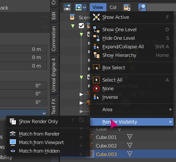Choose Hide One Level
The height and width of the screenshot is (162, 176).
[x=132, y=38]
